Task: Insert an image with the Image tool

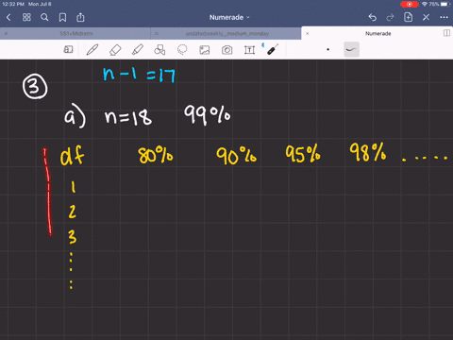Action: [x=205, y=50]
